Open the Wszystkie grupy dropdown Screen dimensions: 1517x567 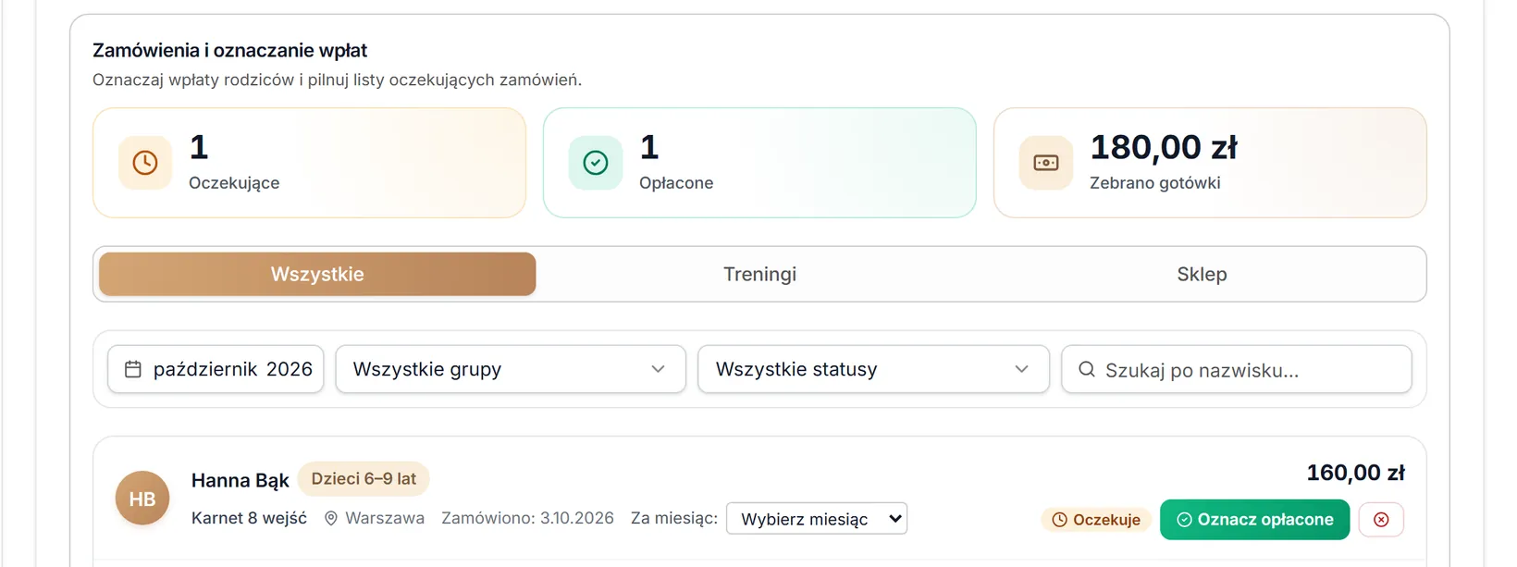pyautogui.click(x=511, y=369)
